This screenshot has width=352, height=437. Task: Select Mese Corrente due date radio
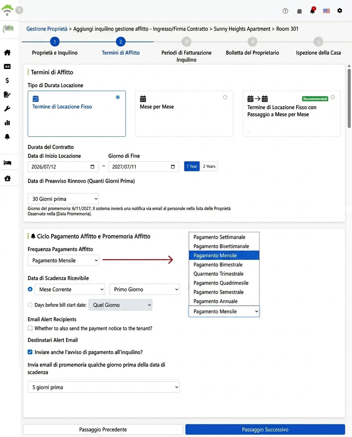[x=30, y=289]
